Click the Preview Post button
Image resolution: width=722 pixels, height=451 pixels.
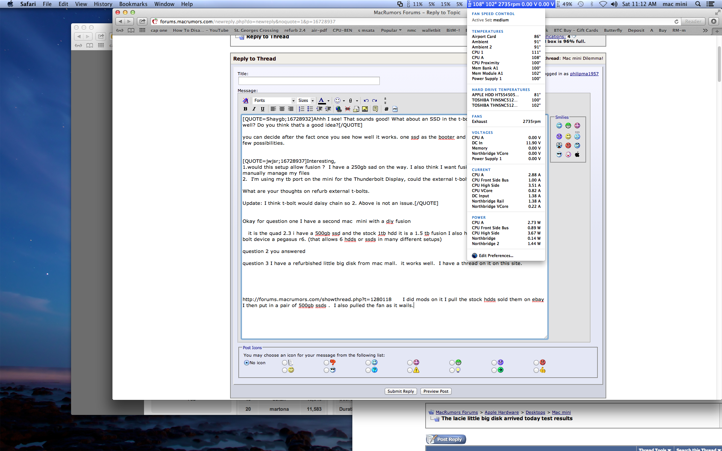[436, 391]
